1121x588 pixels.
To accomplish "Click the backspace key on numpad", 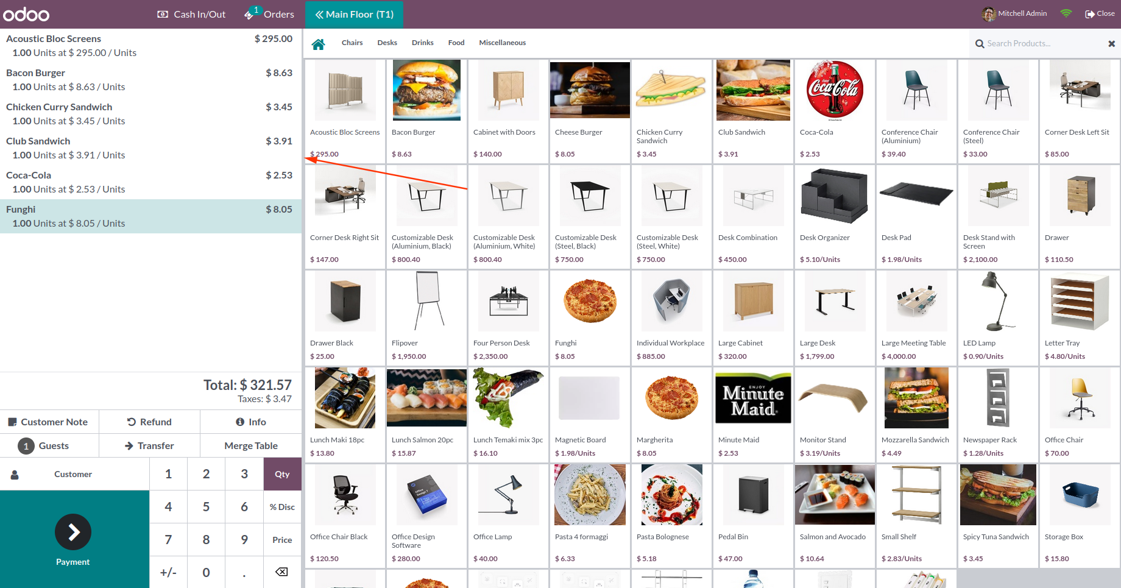I will (282, 572).
